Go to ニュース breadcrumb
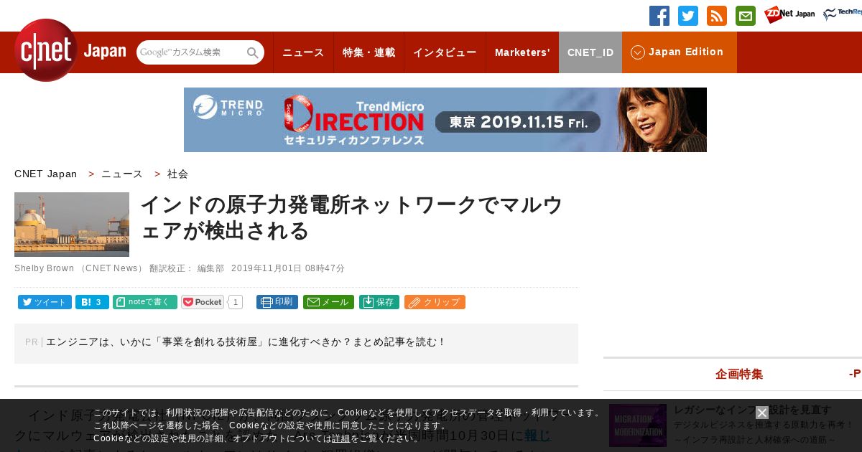This screenshot has height=452, width=862. pyautogui.click(x=122, y=174)
